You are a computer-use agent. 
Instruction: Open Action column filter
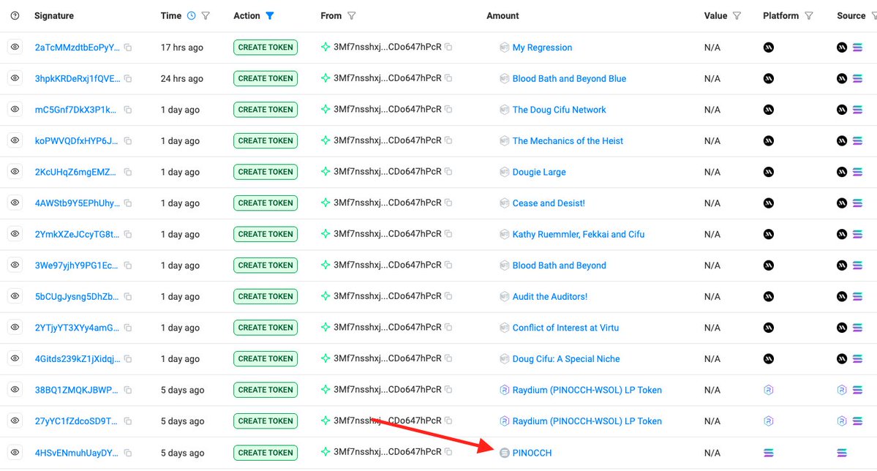(270, 15)
